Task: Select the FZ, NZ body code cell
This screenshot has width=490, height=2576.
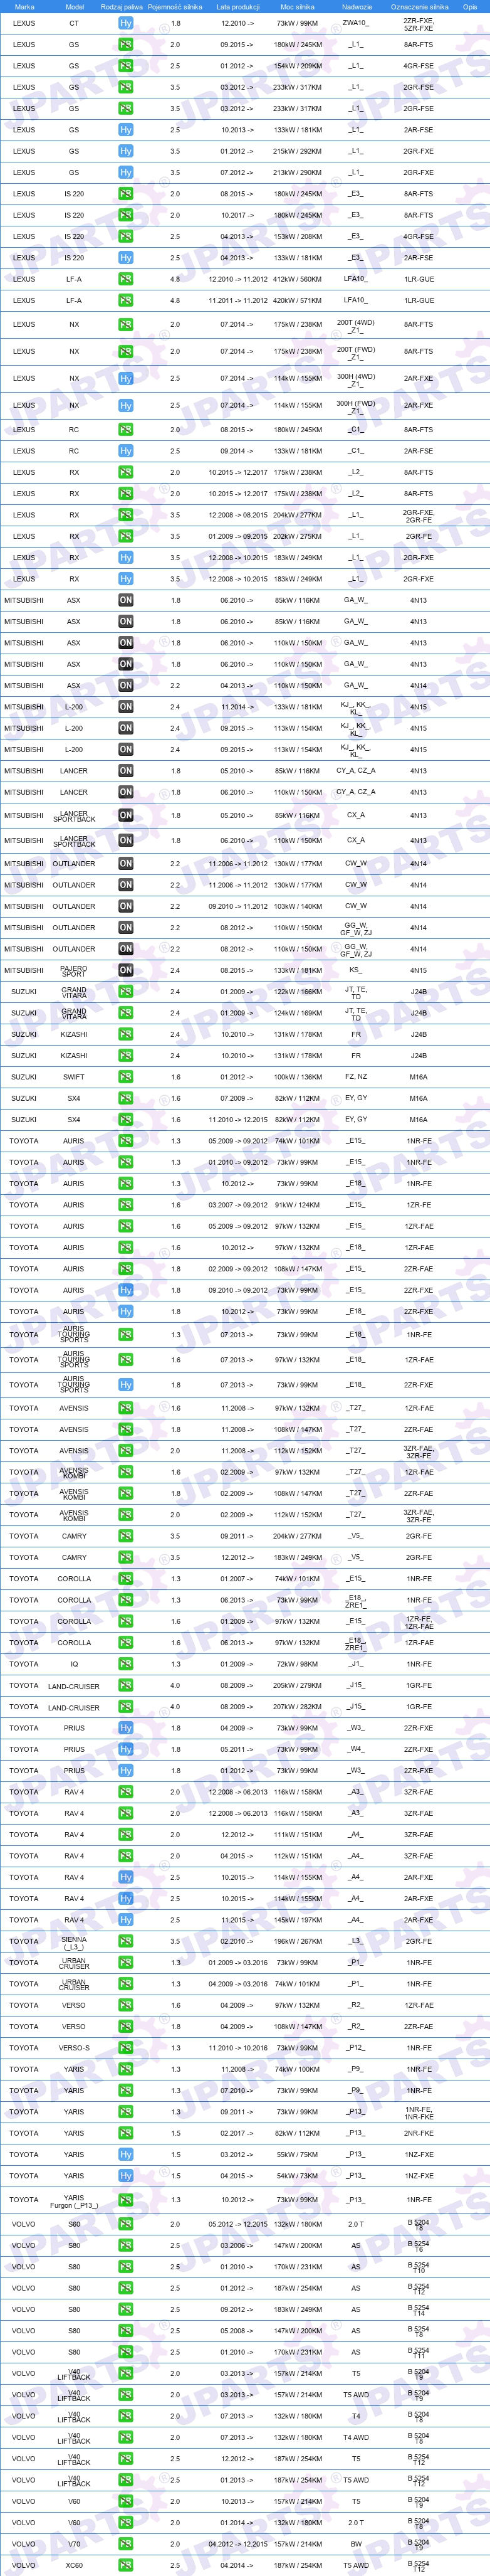Action: [356, 1077]
